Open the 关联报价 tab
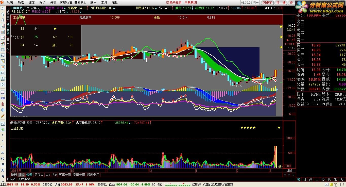This screenshot has width=346, height=187. coord(24,179)
